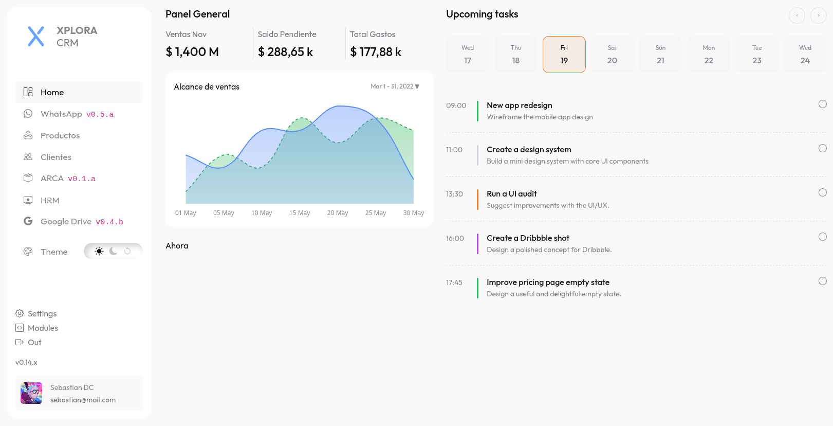This screenshot has height=426, width=833.
Task: Select the Sat 20 date tab
Action: tap(612, 55)
